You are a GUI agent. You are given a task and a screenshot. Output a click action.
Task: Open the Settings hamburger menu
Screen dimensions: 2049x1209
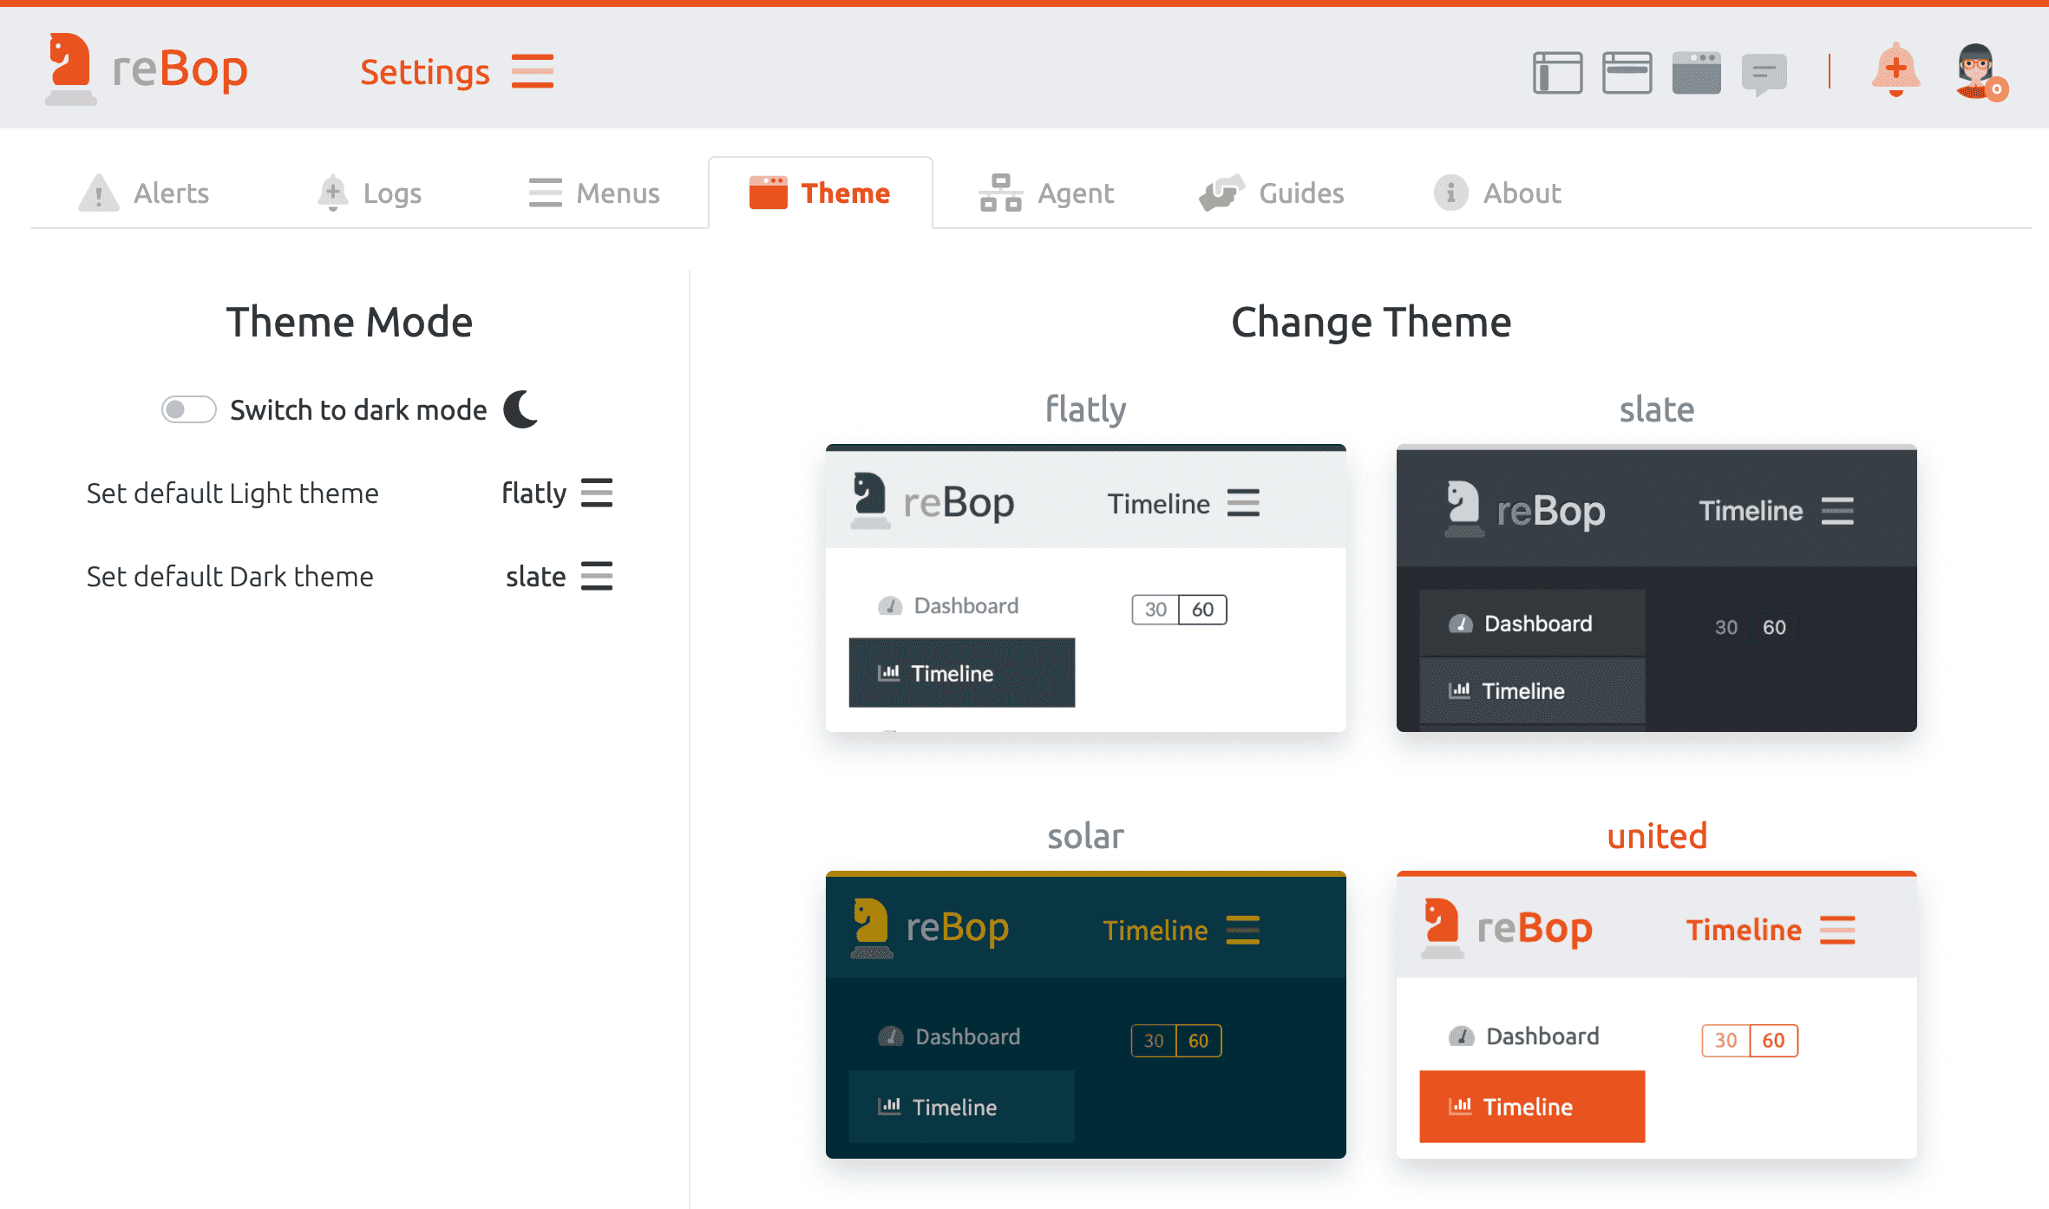click(532, 71)
